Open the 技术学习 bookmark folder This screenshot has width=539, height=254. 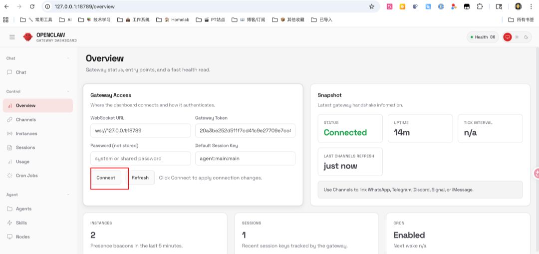click(94, 19)
